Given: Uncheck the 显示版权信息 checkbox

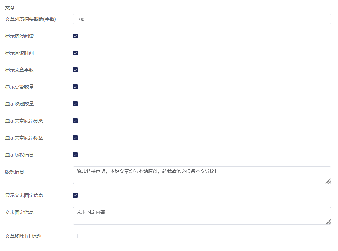Looking at the screenshot, I should point(75,155).
